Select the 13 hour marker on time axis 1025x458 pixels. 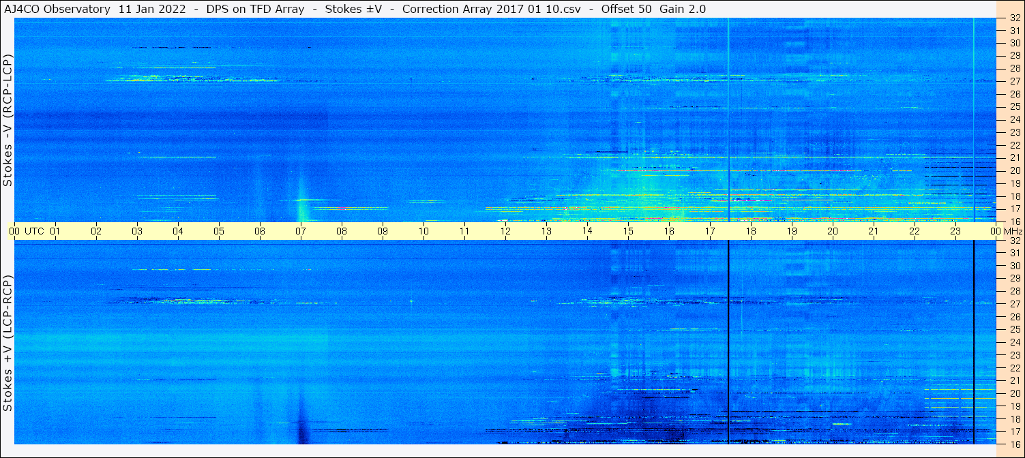pyautogui.click(x=546, y=231)
